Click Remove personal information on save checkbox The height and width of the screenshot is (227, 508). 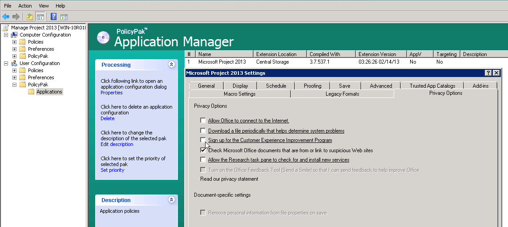pyautogui.click(x=203, y=212)
